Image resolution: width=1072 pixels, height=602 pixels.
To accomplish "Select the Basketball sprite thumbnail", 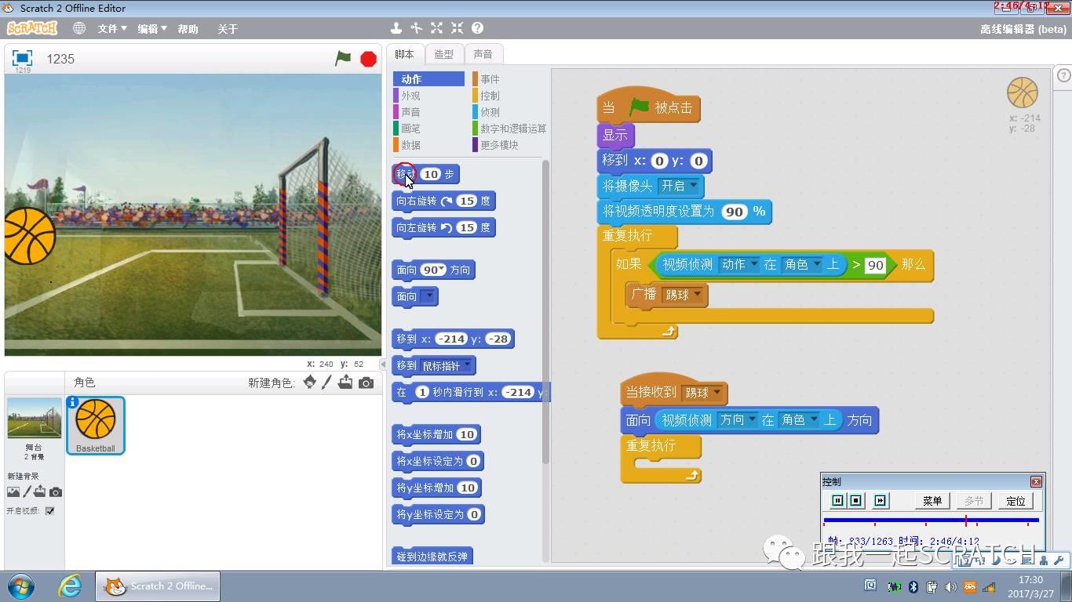I will click(x=96, y=426).
